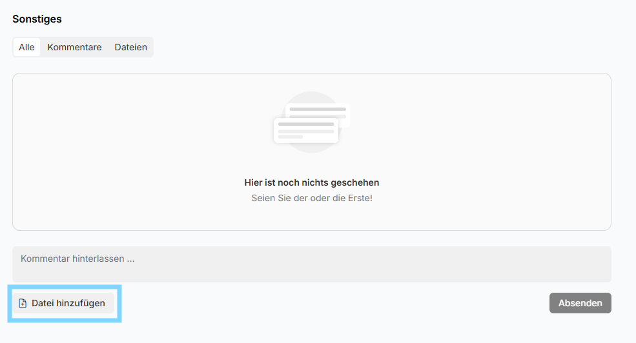Focus the Kommentar hinterlassen input field

point(311,264)
